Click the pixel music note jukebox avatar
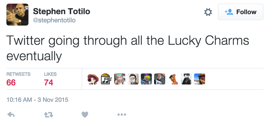The width and height of the screenshot is (273, 126). 106,79
